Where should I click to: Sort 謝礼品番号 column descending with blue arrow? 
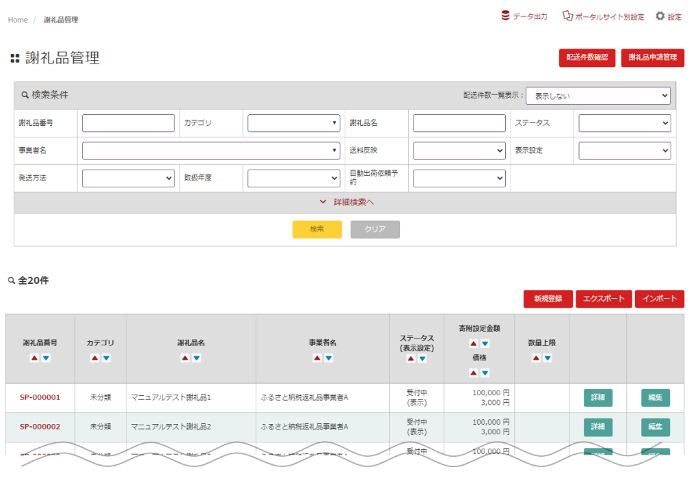[x=46, y=358]
